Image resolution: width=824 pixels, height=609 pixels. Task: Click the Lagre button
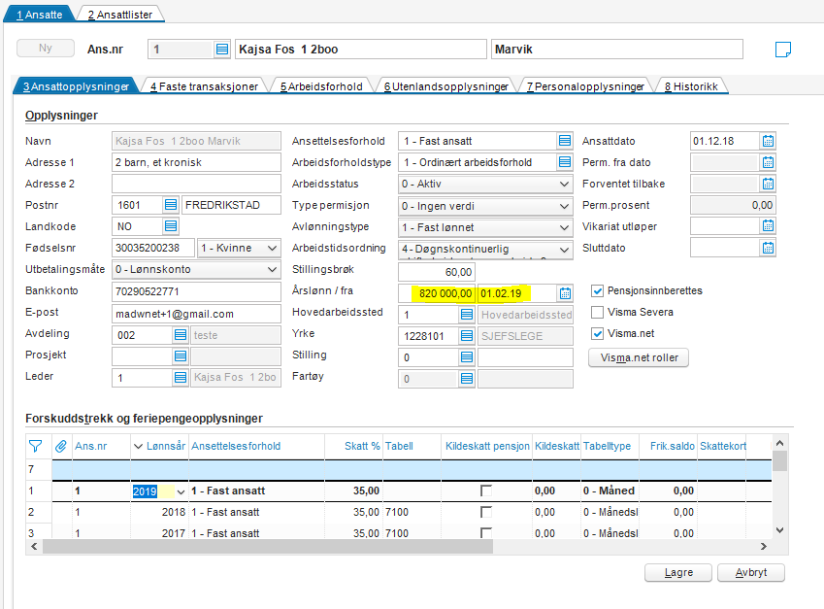click(678, 572)
